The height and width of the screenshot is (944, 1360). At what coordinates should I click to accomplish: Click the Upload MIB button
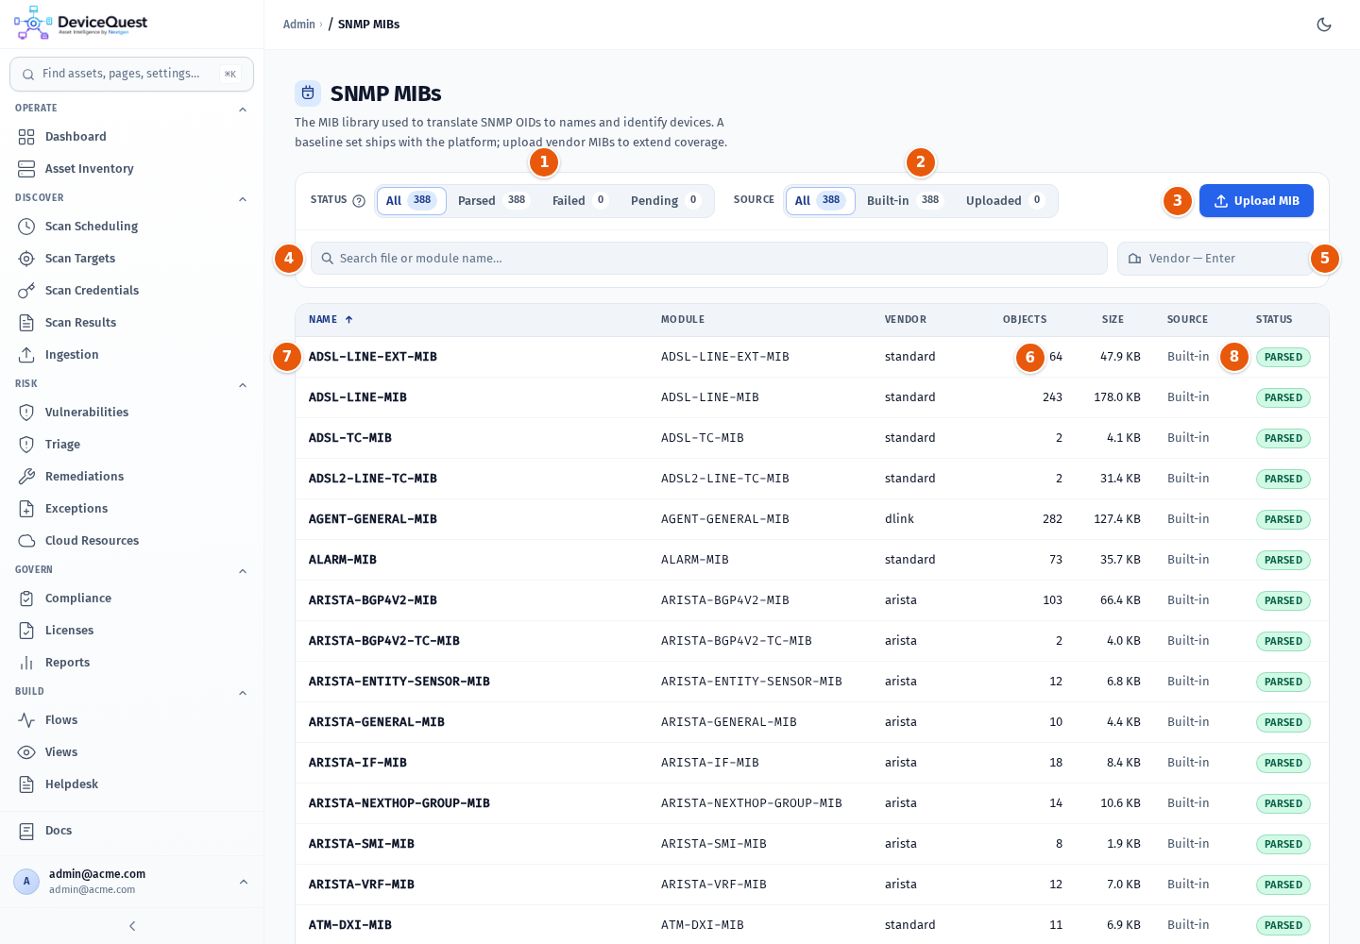1256,201
